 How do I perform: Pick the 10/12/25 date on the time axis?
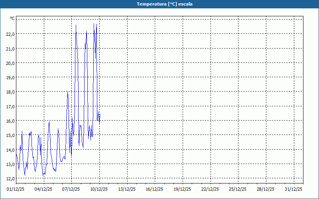pos(99,189)
